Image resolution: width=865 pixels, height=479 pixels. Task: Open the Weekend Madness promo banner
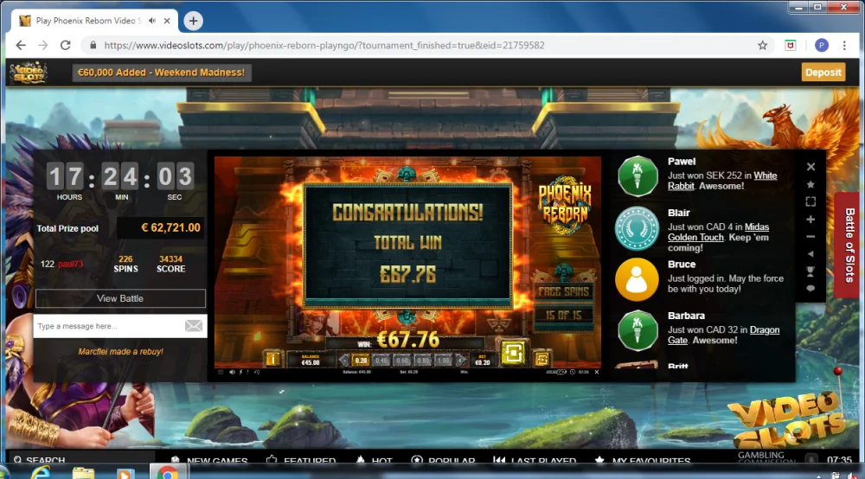(x=162, y=73)
